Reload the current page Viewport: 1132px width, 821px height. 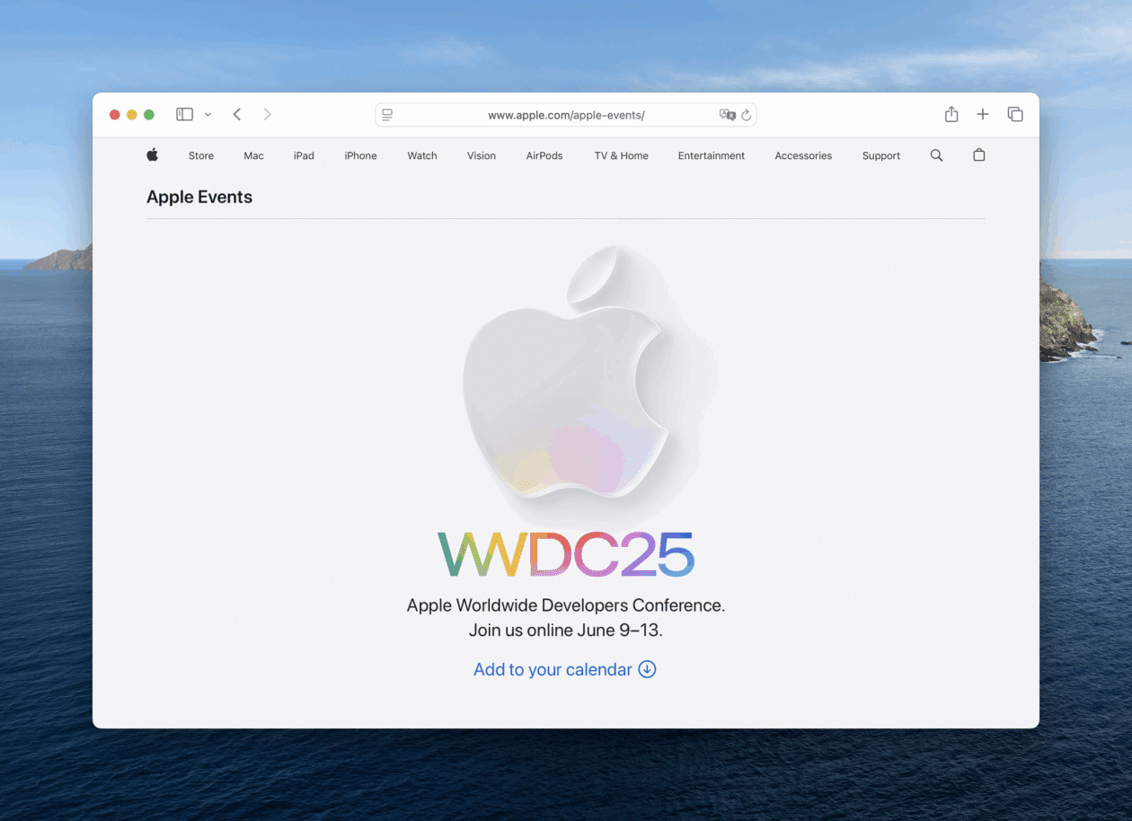click(746, 115)
